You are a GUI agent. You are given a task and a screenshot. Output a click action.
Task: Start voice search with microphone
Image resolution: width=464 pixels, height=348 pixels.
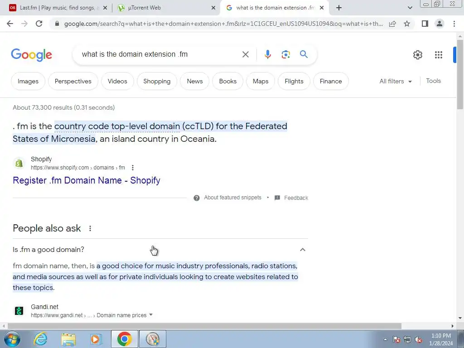click(267, 54)
